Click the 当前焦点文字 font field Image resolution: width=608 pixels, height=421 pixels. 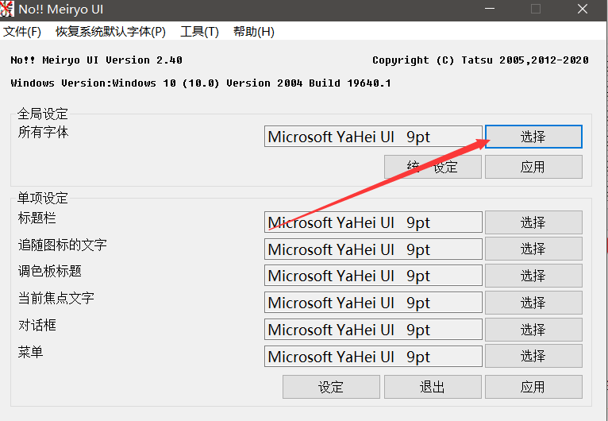point(373,303)
